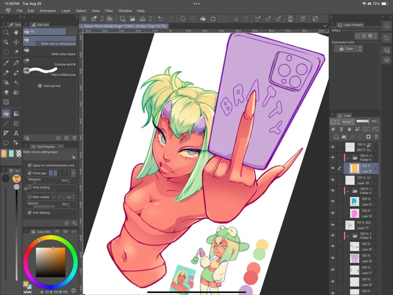Expand the Area scaling plus expander
The width and height of the screenshot is (393, 295).
coord(26,189)
